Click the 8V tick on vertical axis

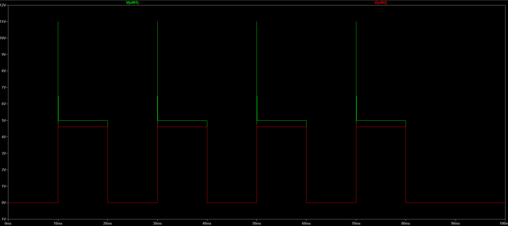click(x=3, y=71)
